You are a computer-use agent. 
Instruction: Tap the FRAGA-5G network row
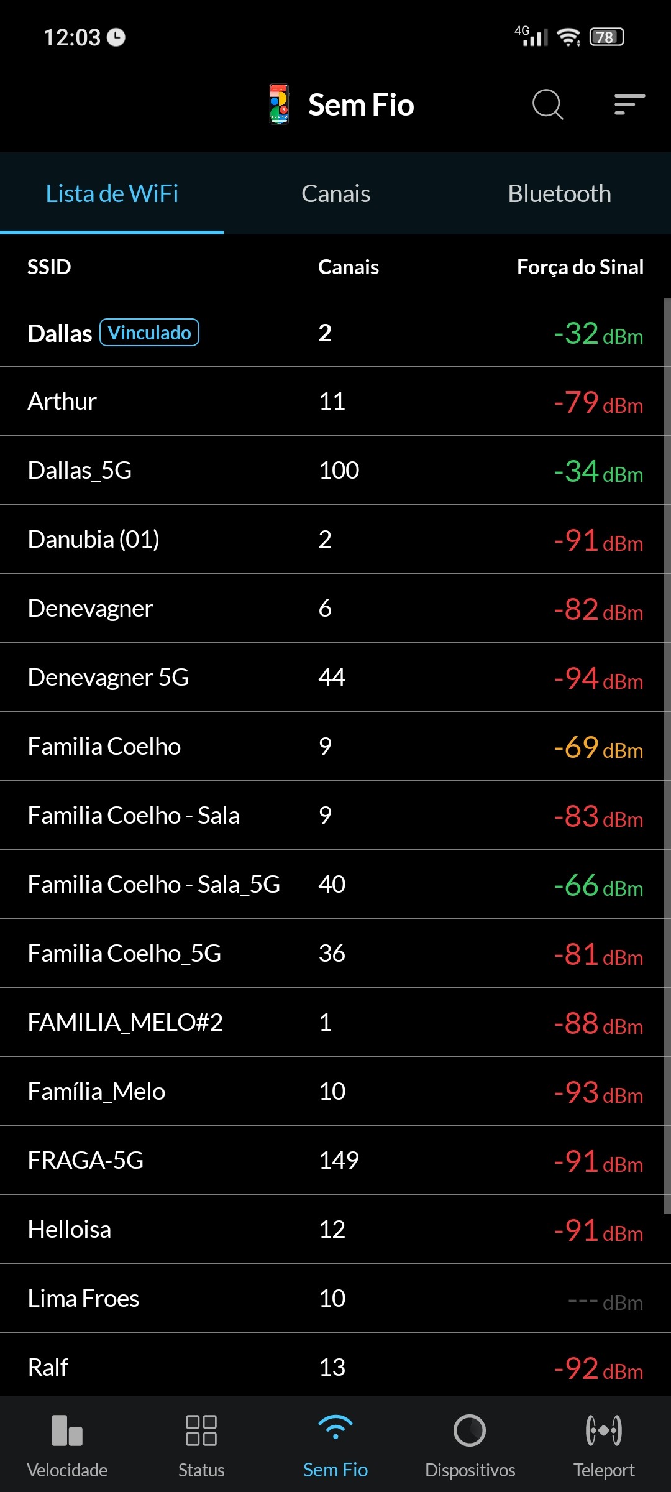(x=335, y=1161)
